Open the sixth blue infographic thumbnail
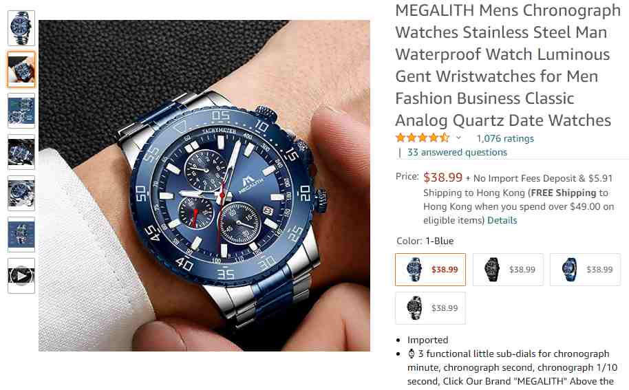The image size is (629, 390). point(21,235)
